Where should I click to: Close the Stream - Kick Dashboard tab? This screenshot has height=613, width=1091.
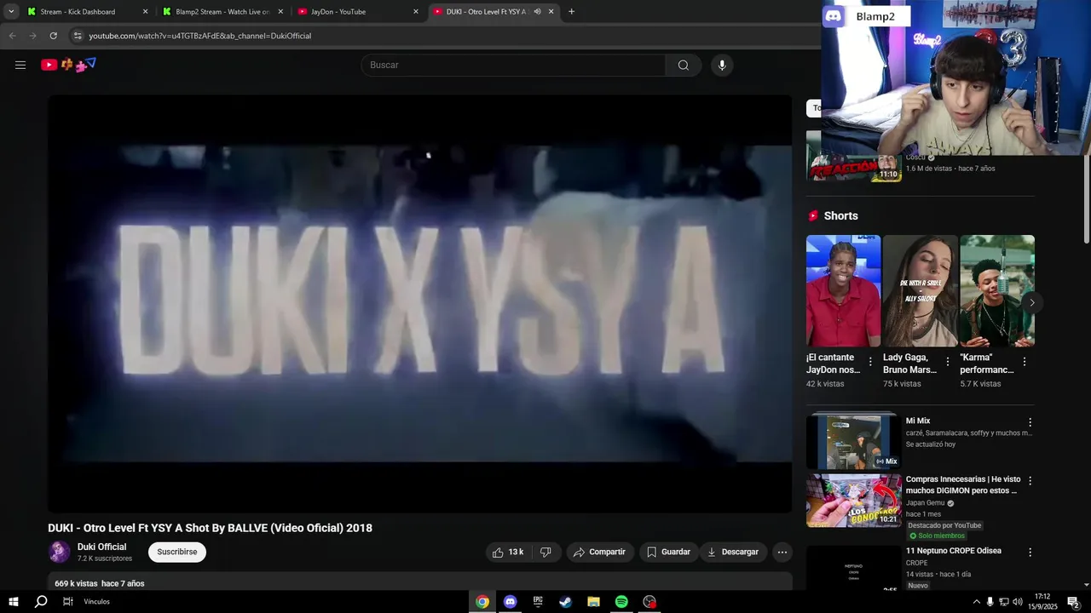(x=145, y=12)
